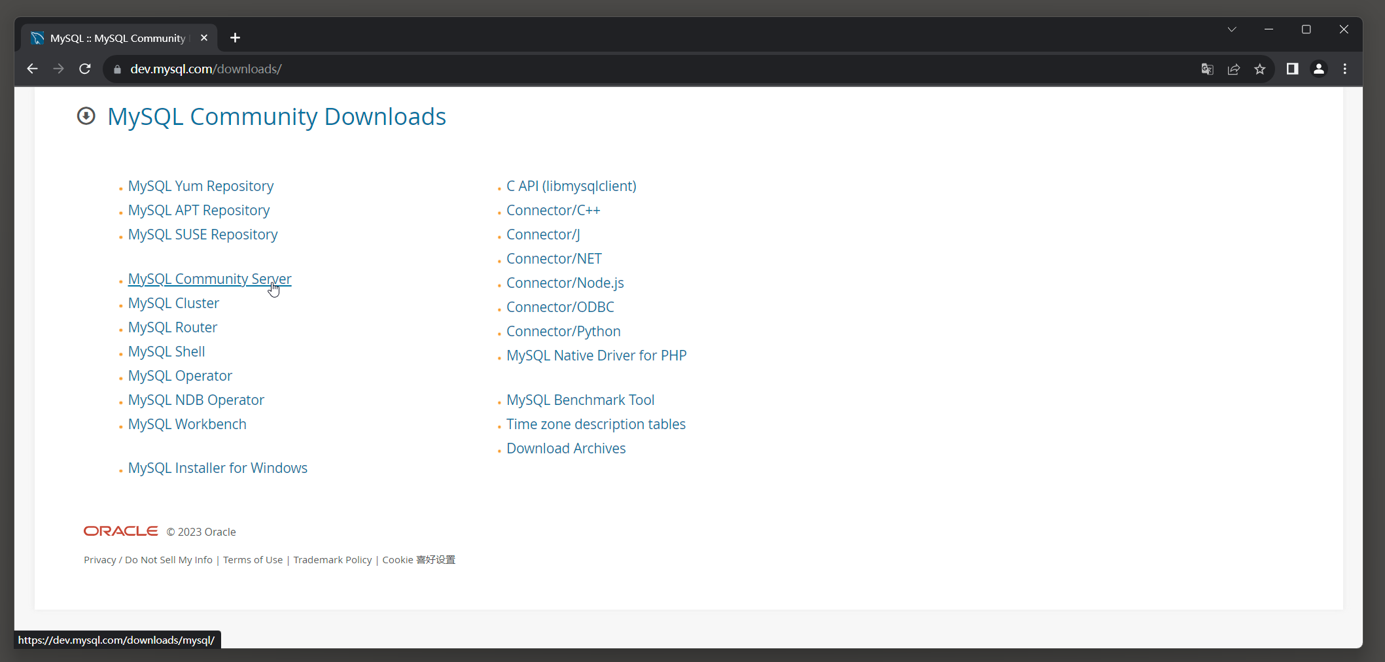Open the profile account icon
The image size is (1385, 662).
1319,69
